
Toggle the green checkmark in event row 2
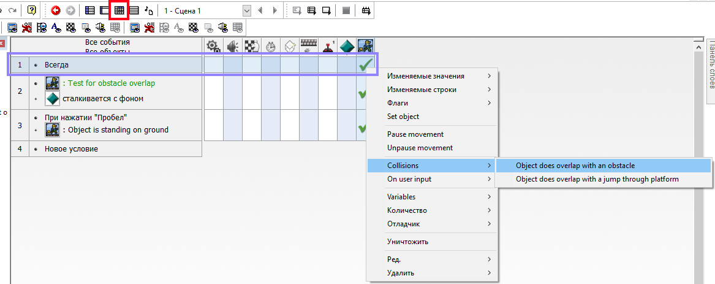[x=361, y=94]
